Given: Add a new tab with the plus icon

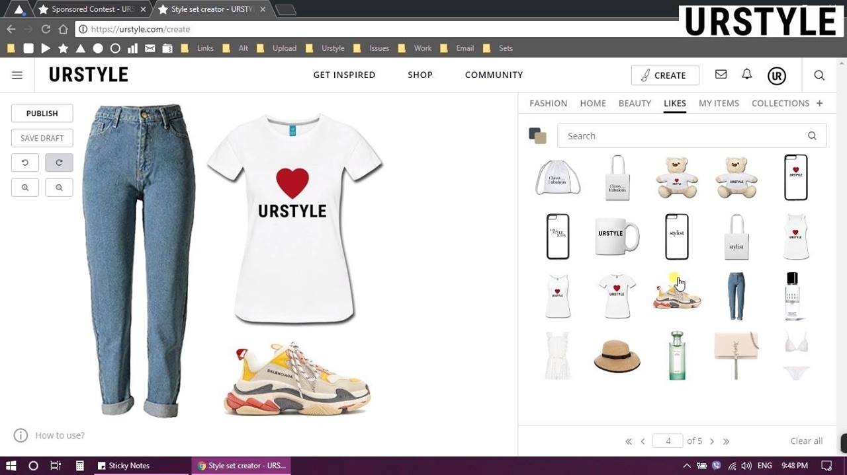Looking at the screenshot, I should coord(819,103).
